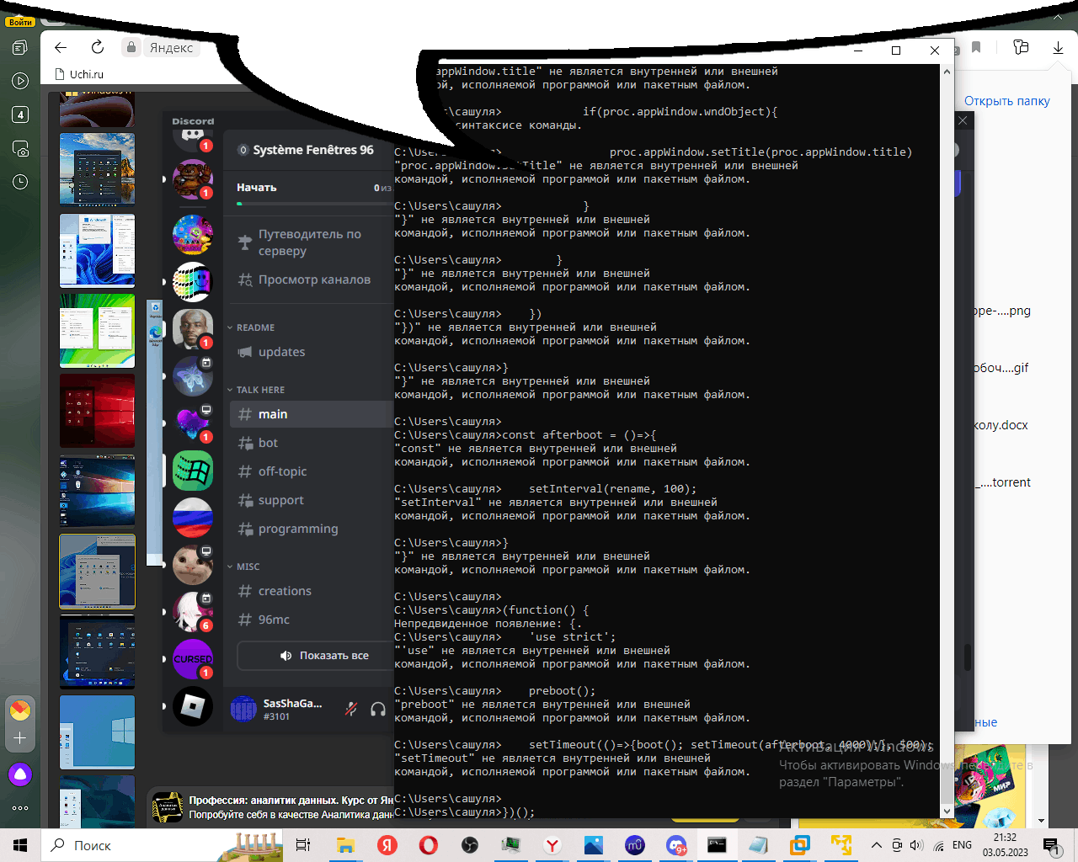This screenshot has height=862, width=1078.
Task: Click Открыть папку link
Action: coord(1006,101)
